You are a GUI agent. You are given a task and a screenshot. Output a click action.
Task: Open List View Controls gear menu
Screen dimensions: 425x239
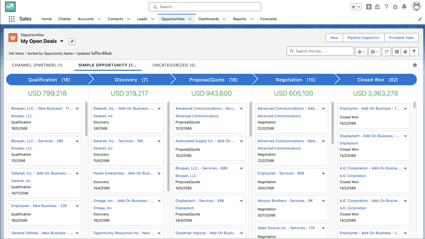tap(361, 52)
